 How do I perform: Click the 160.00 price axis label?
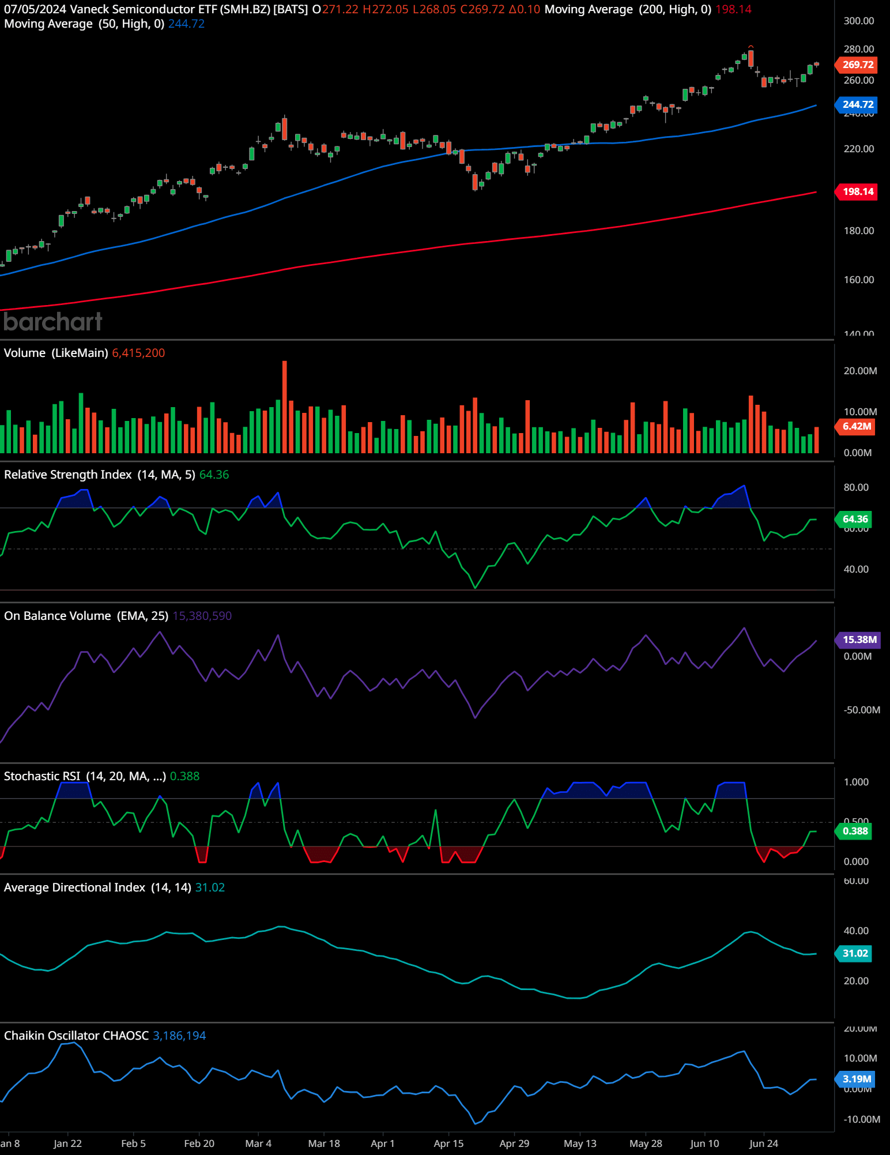click(x=859, y=280)
